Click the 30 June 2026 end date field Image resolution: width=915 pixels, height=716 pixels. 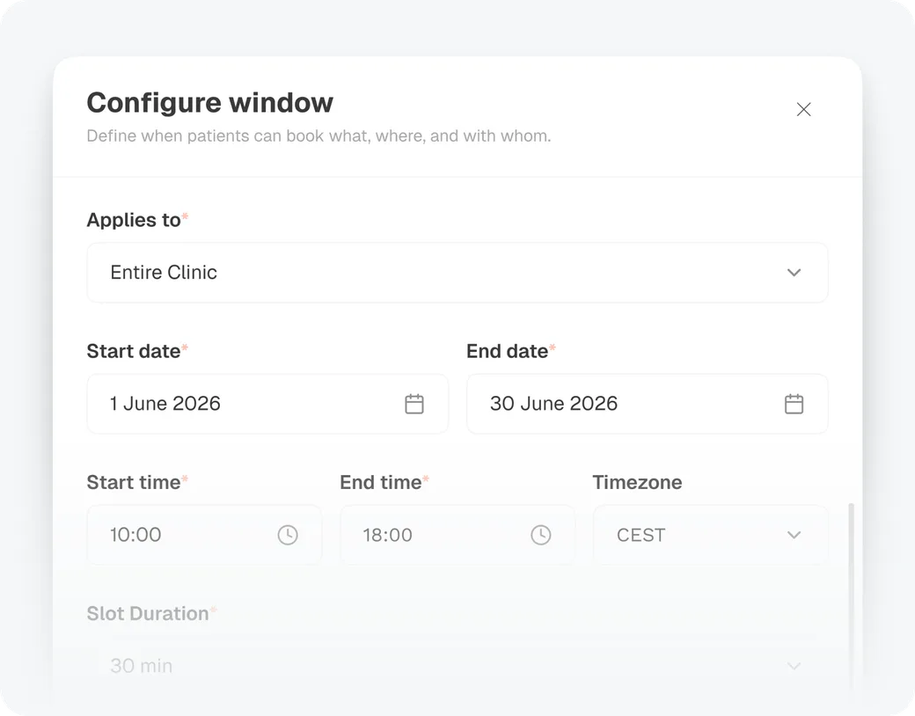(648, 404)
